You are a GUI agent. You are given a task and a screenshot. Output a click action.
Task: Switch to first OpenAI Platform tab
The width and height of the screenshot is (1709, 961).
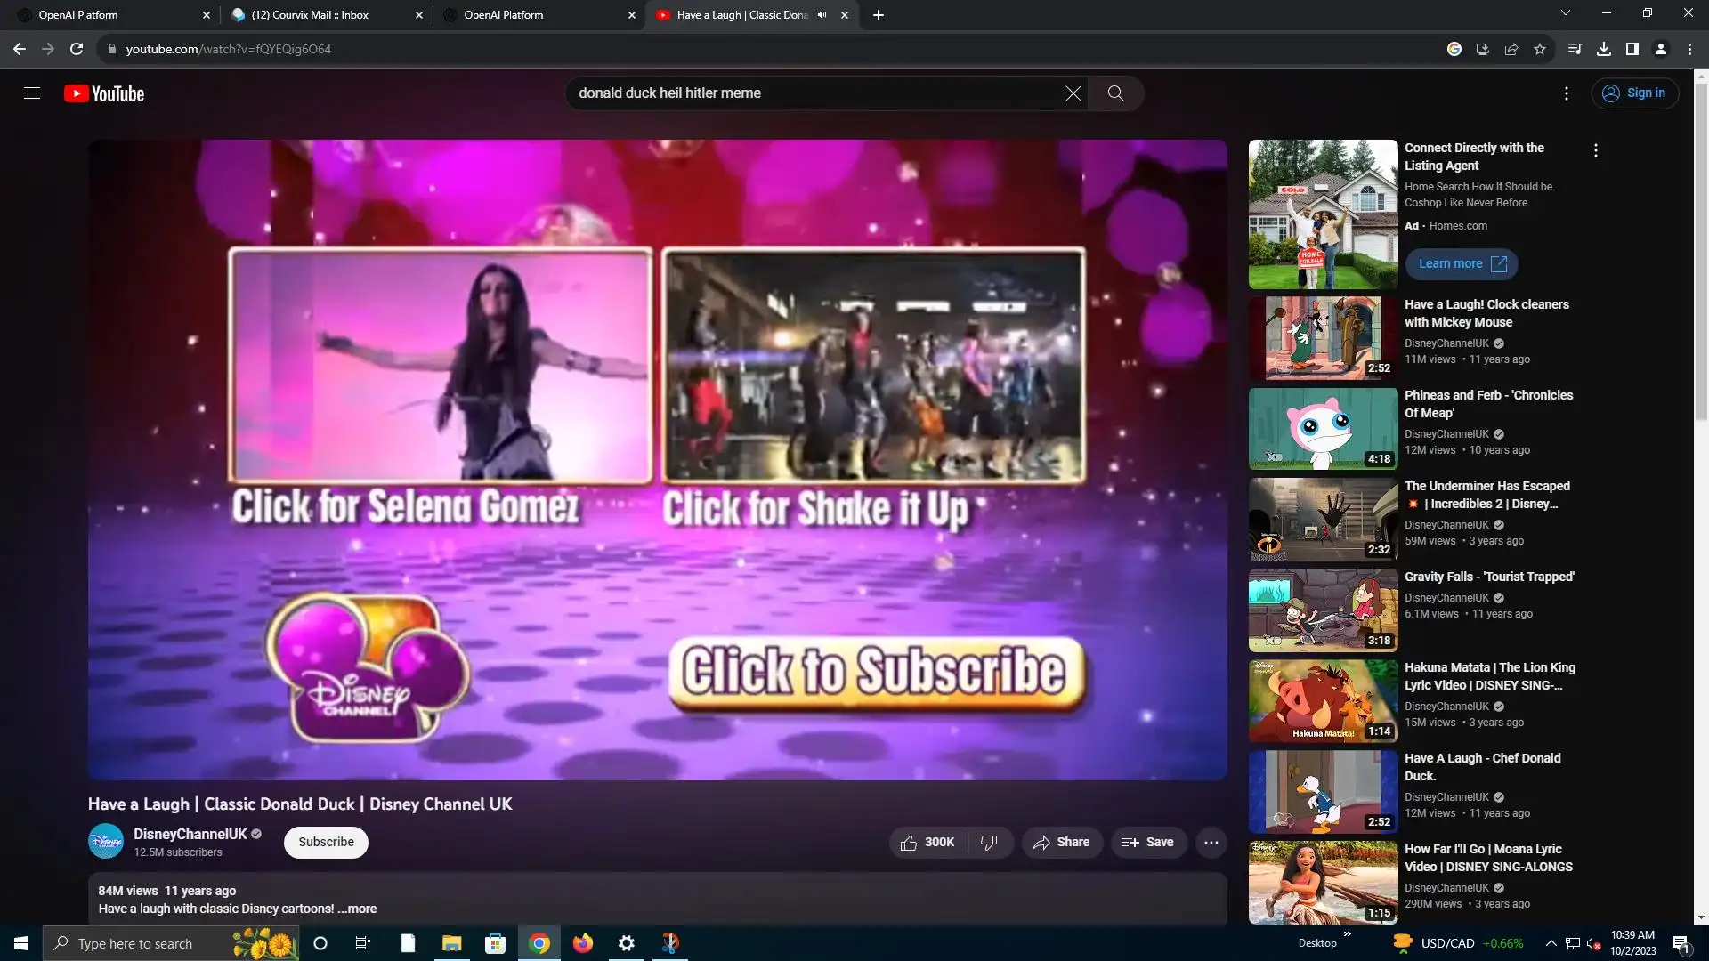(78, 15)
